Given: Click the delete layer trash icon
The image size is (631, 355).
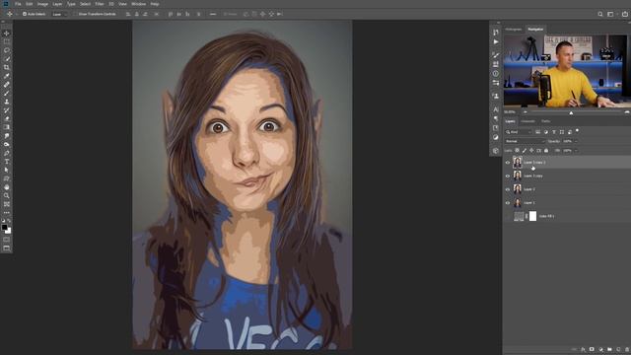Looking at the screenshot, I should [x=627, y=349].
